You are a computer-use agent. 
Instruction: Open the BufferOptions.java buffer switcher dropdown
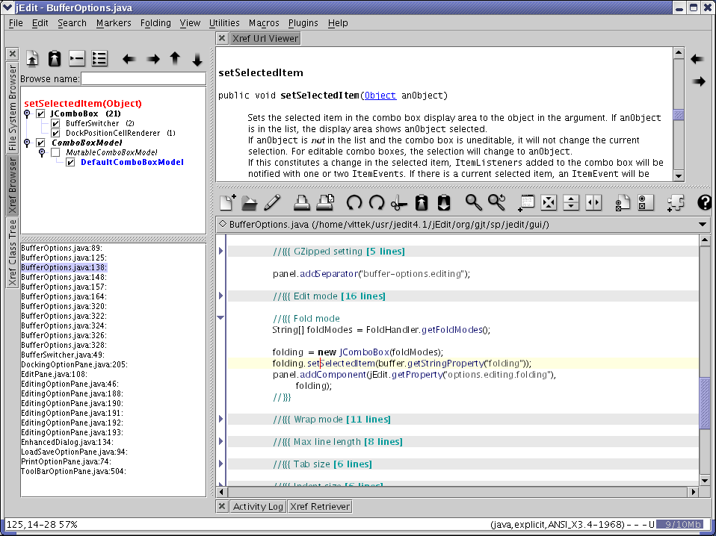click(x=703, y=224)
